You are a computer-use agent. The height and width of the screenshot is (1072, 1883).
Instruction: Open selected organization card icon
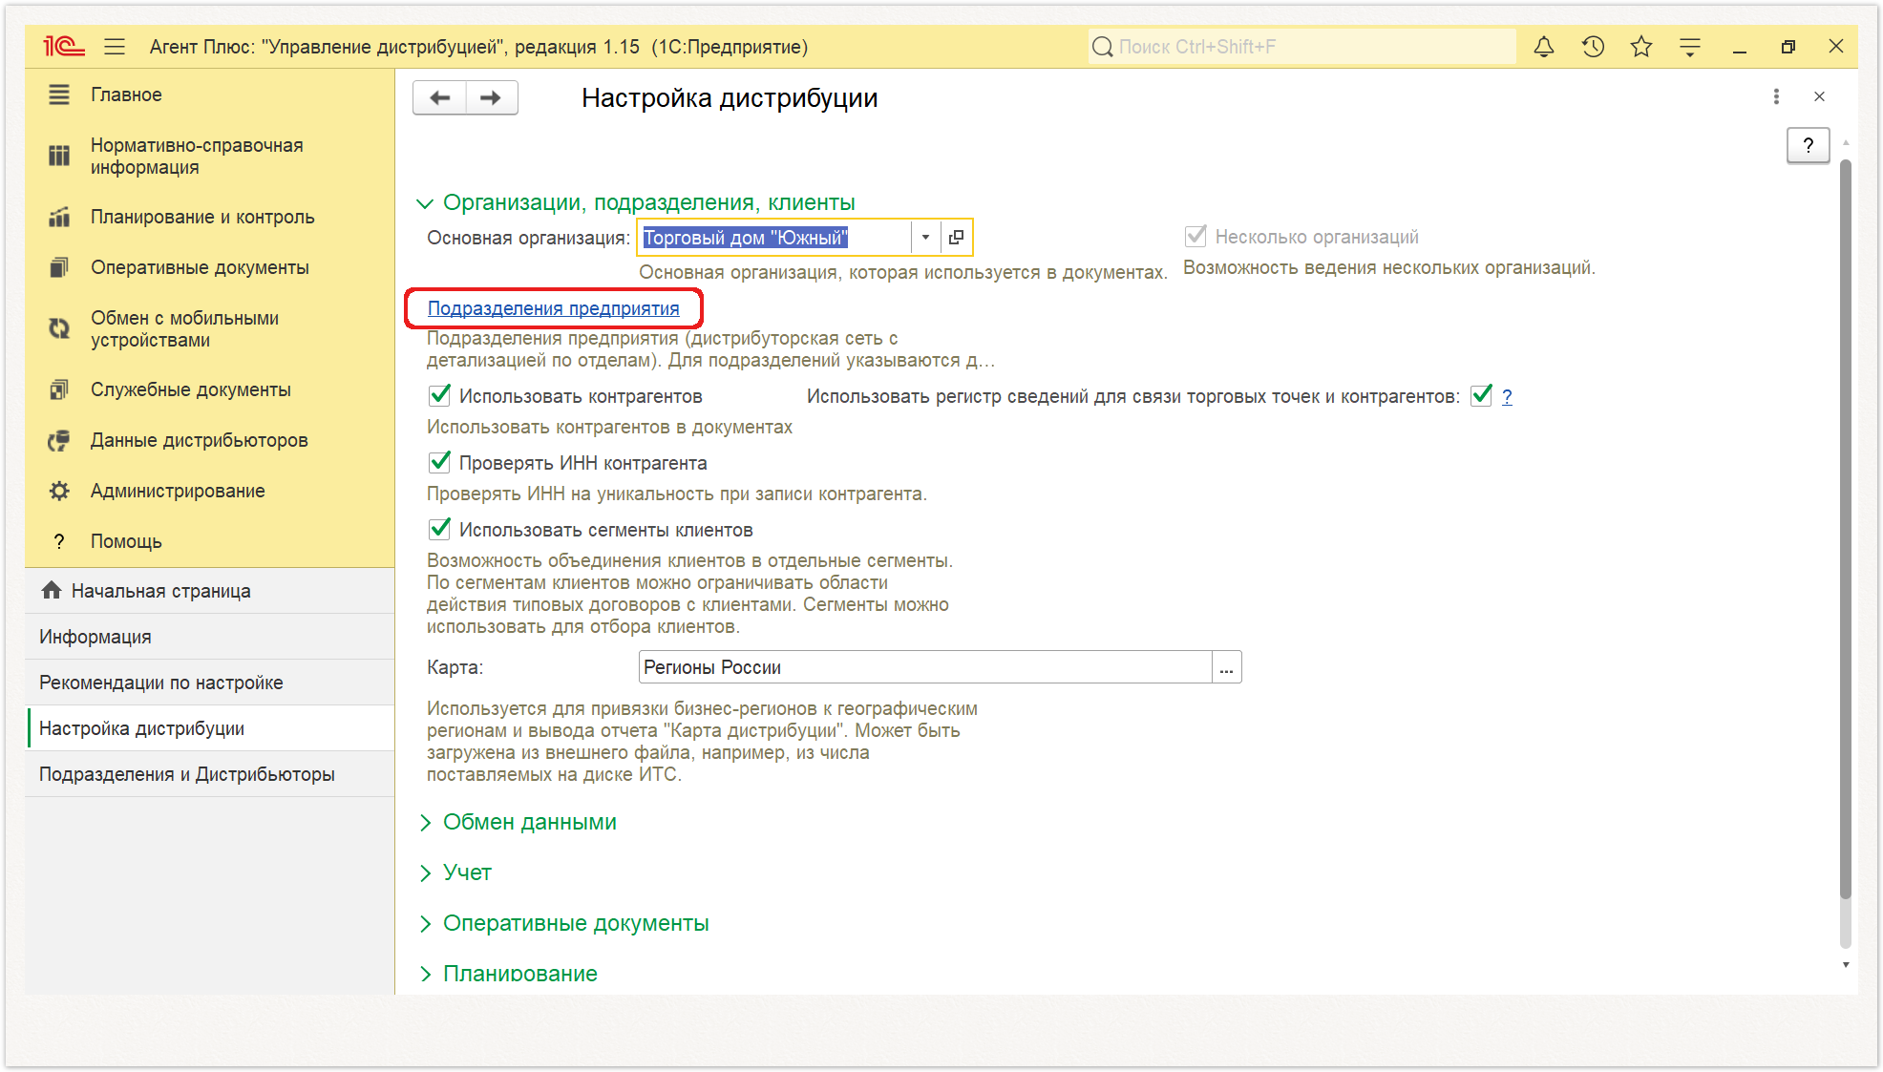click(x=956, y=237)
